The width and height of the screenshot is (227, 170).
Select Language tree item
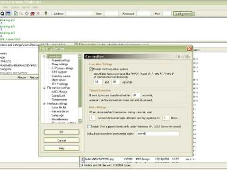[x=58, y=115]
